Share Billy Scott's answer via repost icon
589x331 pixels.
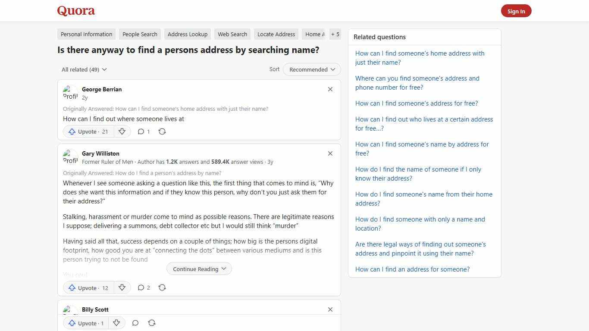point(152,323)
